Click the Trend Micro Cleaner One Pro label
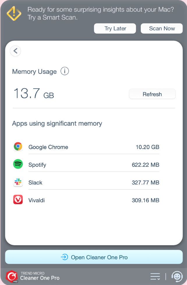The image size is (187, 285). [40, 276]
